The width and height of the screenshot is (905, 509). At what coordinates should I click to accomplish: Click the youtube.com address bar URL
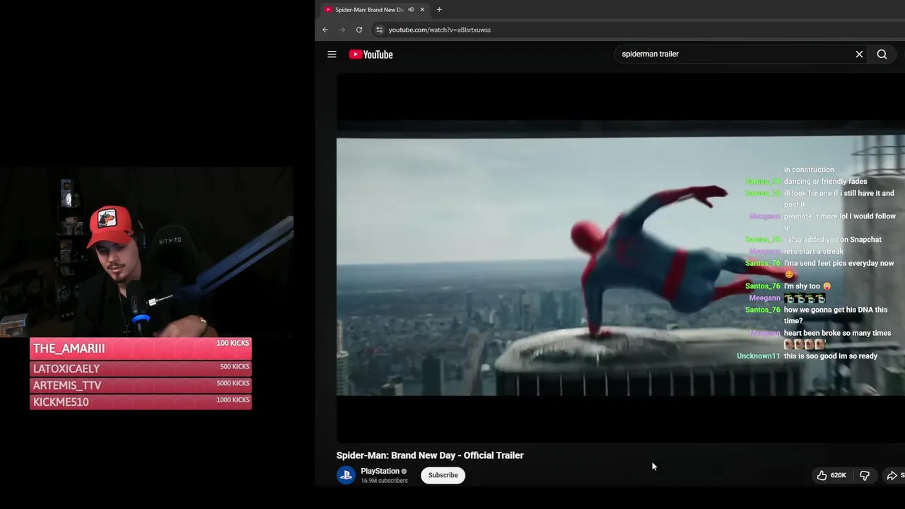[439, 30]
